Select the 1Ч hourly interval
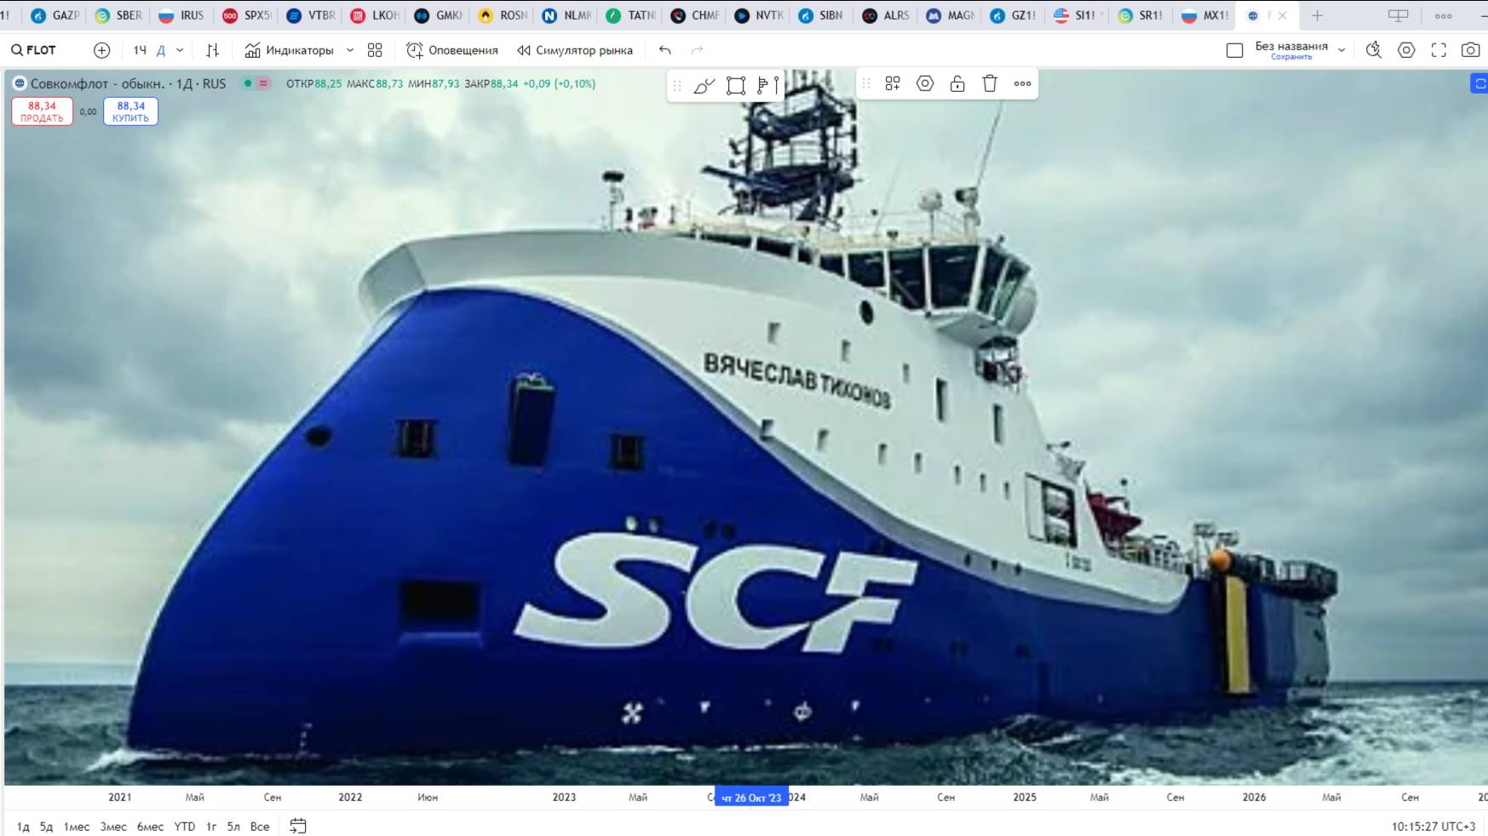Image resolution: width=1488 pixels, height=836 pixels. tap(140, 50)
